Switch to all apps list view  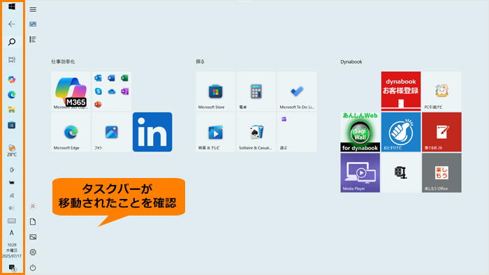pos(33,39)
